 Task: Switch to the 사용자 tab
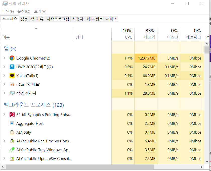78,19
